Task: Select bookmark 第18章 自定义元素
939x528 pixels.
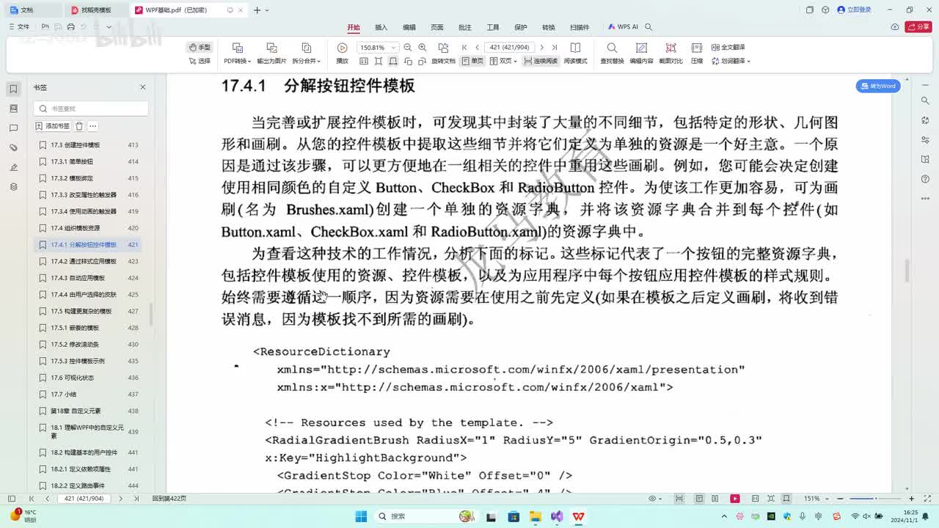Action: 89,411
